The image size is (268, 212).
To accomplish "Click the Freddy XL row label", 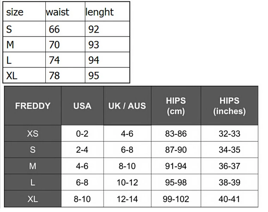I will click(x=33, y=199).
